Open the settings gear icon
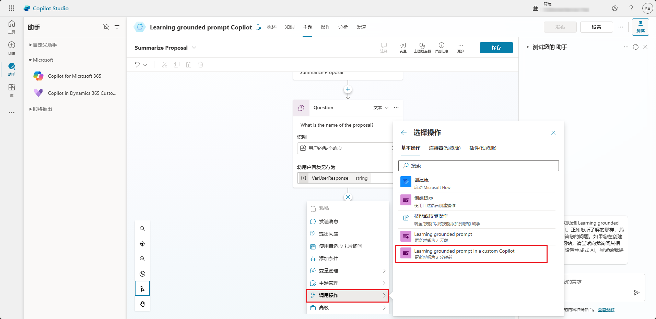656x319 pixels. point(615,8)
